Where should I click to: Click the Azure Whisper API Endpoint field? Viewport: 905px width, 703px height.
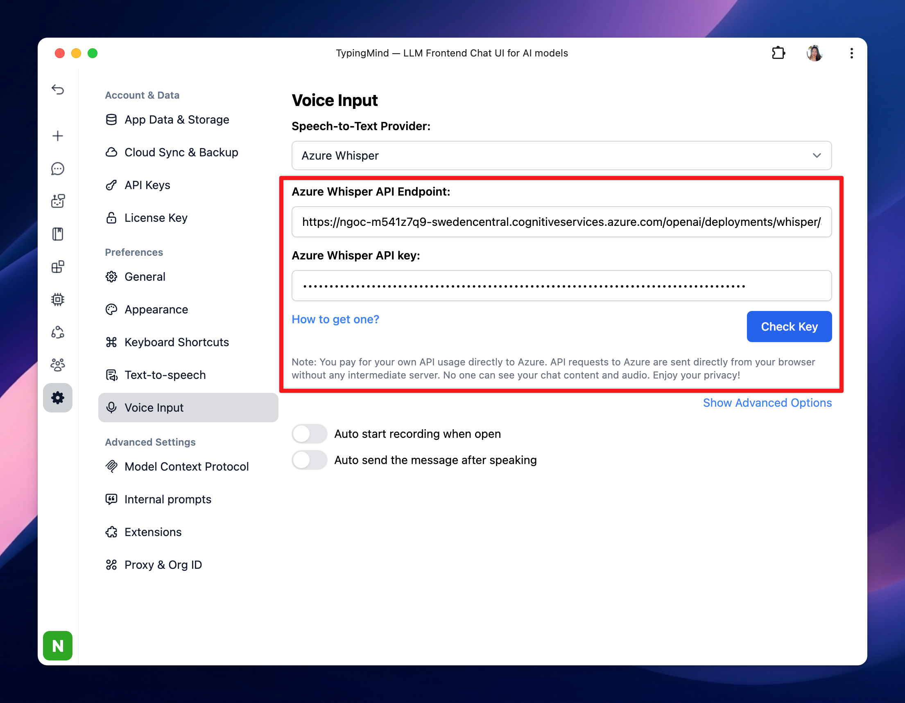(x=561, y=222)
